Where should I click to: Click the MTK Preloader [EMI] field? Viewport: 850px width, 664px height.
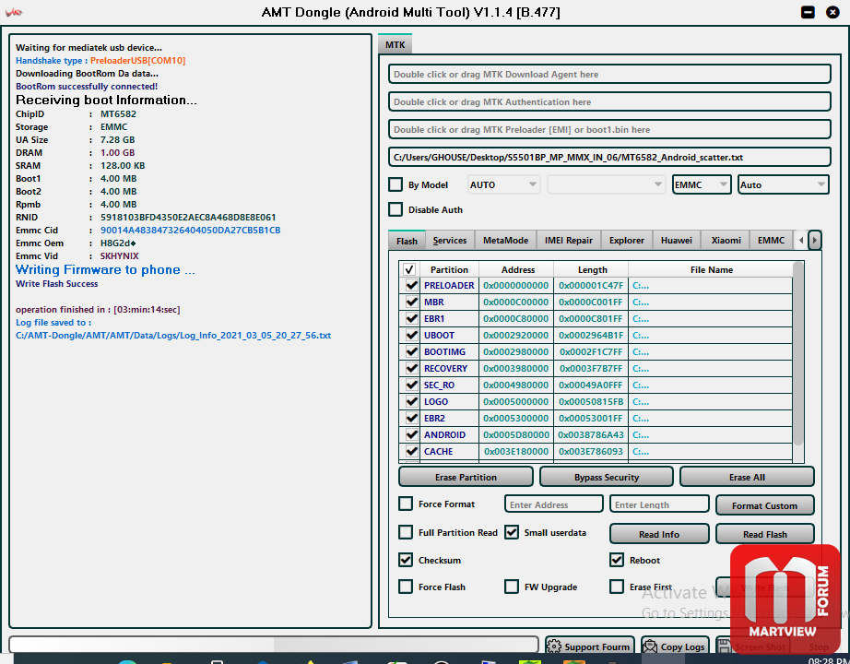609,130
